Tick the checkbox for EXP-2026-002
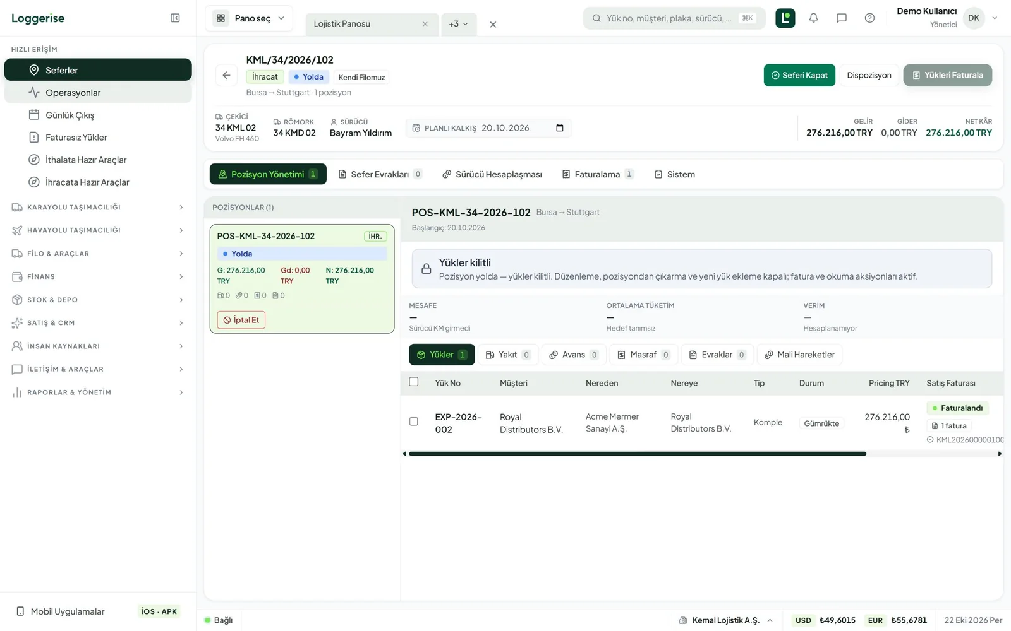The width and height of the screenshot is (1011, 631). click(x=414, y=422)
